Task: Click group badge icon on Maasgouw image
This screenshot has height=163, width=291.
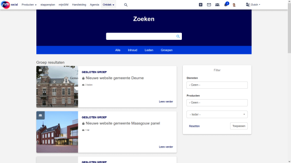Action: pyautogui.click(x=40, y=115)
